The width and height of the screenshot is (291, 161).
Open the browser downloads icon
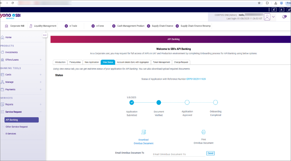point(276,3)
